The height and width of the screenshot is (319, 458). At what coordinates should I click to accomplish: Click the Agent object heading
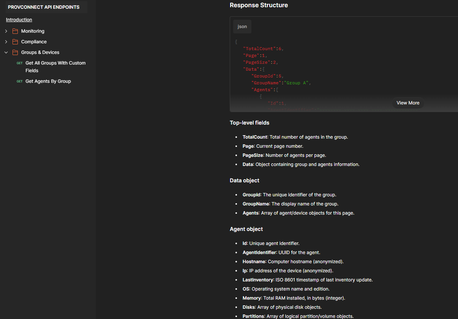[246, 229]
